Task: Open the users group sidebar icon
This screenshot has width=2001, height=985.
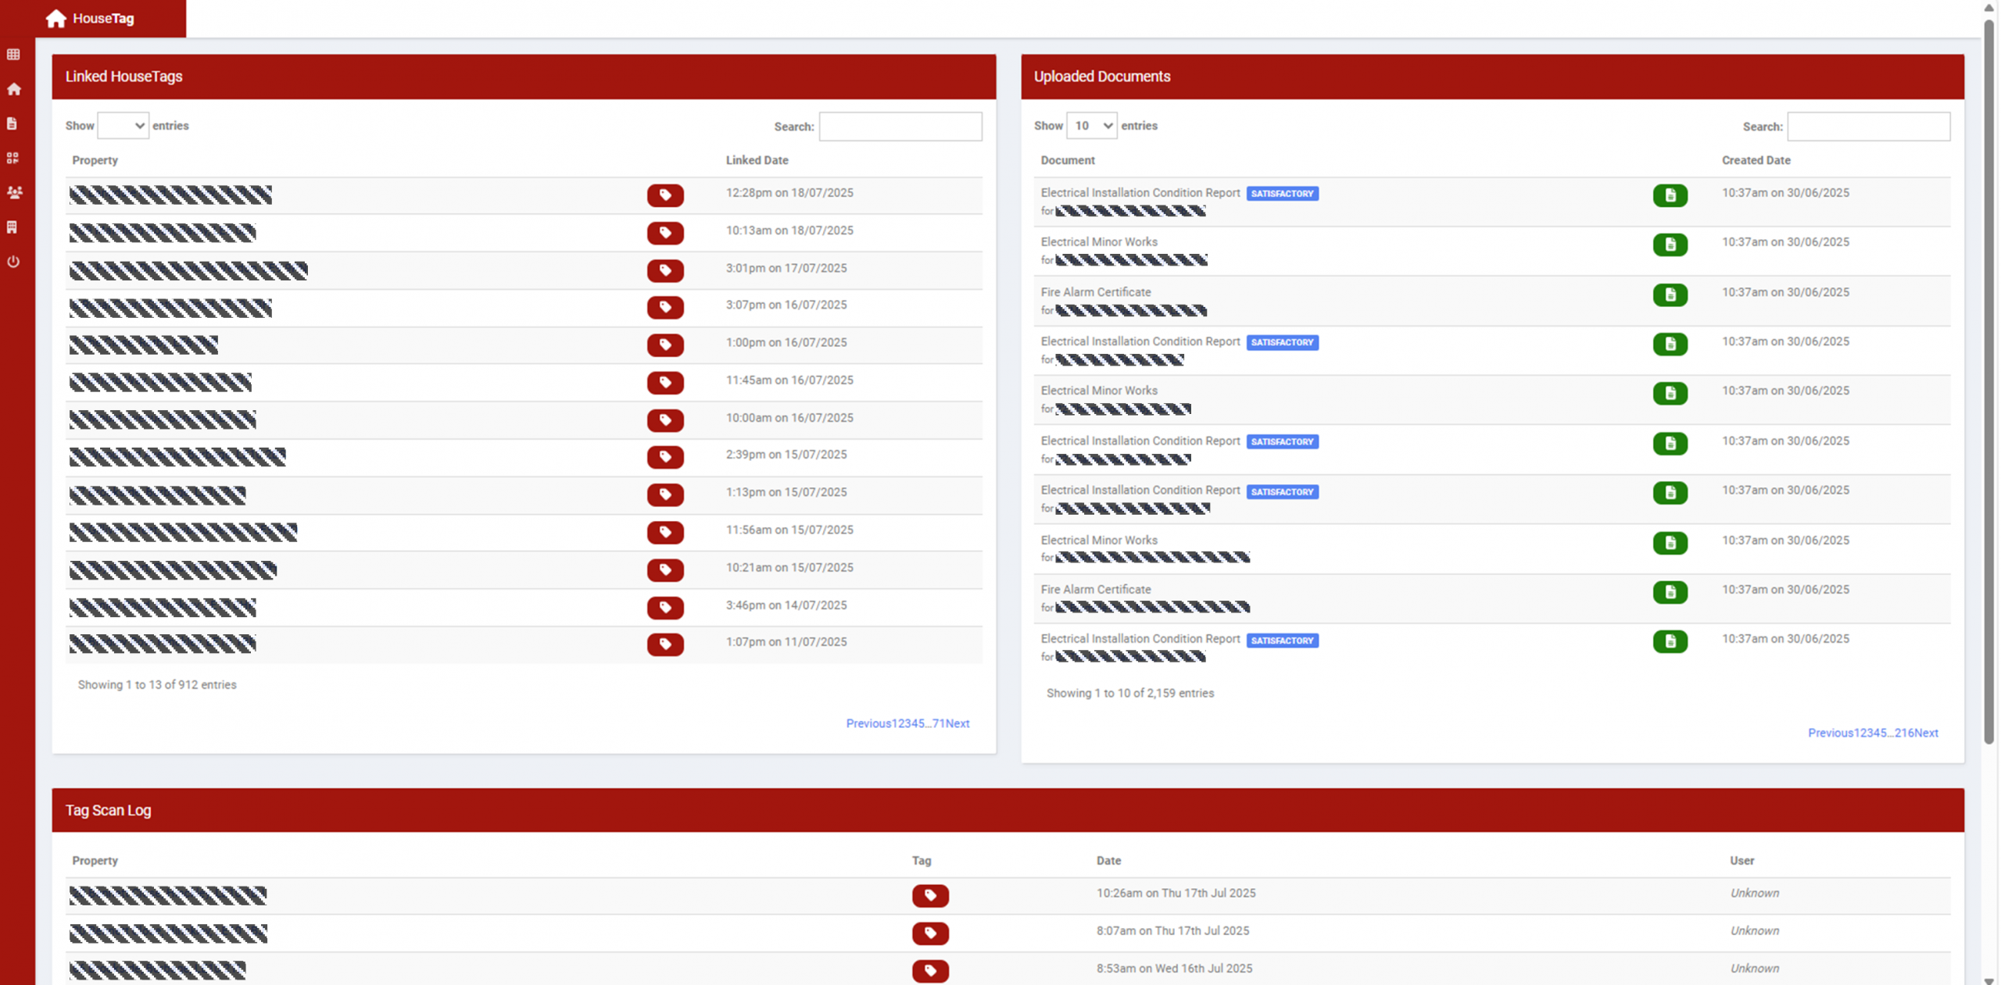Action: [14, 192]
